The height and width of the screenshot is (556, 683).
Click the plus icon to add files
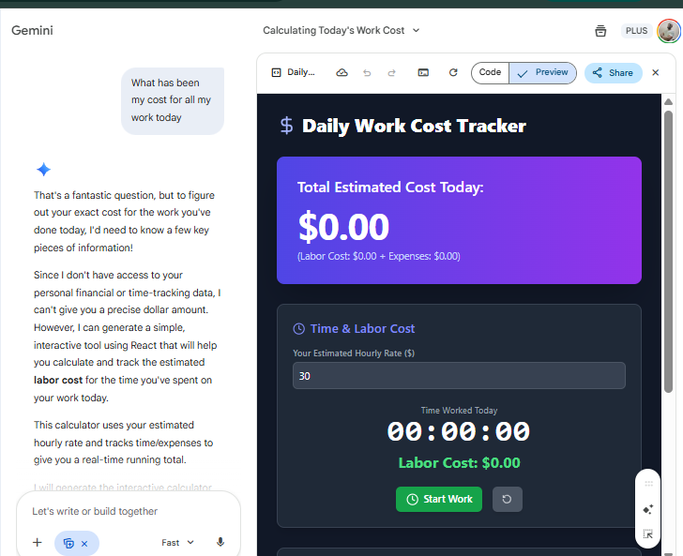click(x=38, y=542)
